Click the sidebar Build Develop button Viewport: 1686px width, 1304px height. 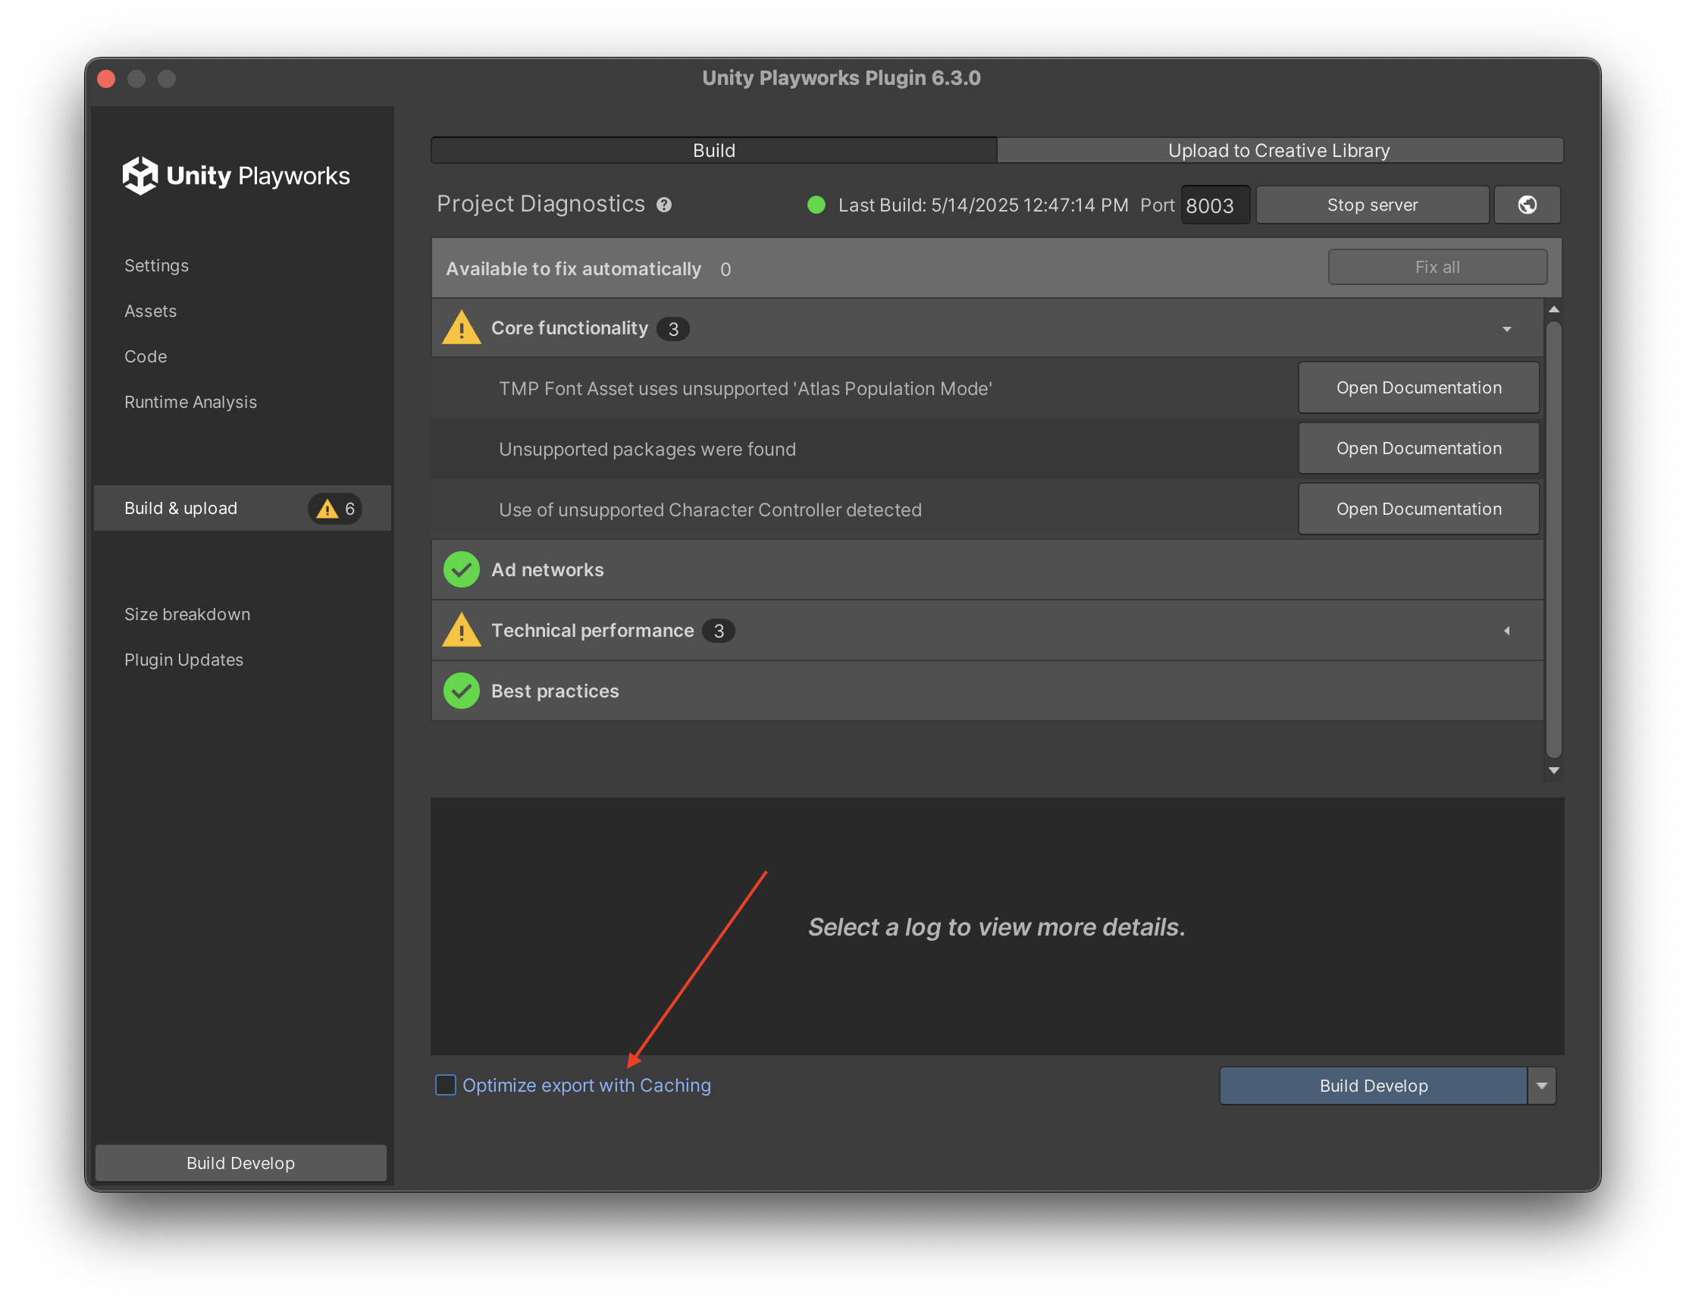(x=241, y=1163)
